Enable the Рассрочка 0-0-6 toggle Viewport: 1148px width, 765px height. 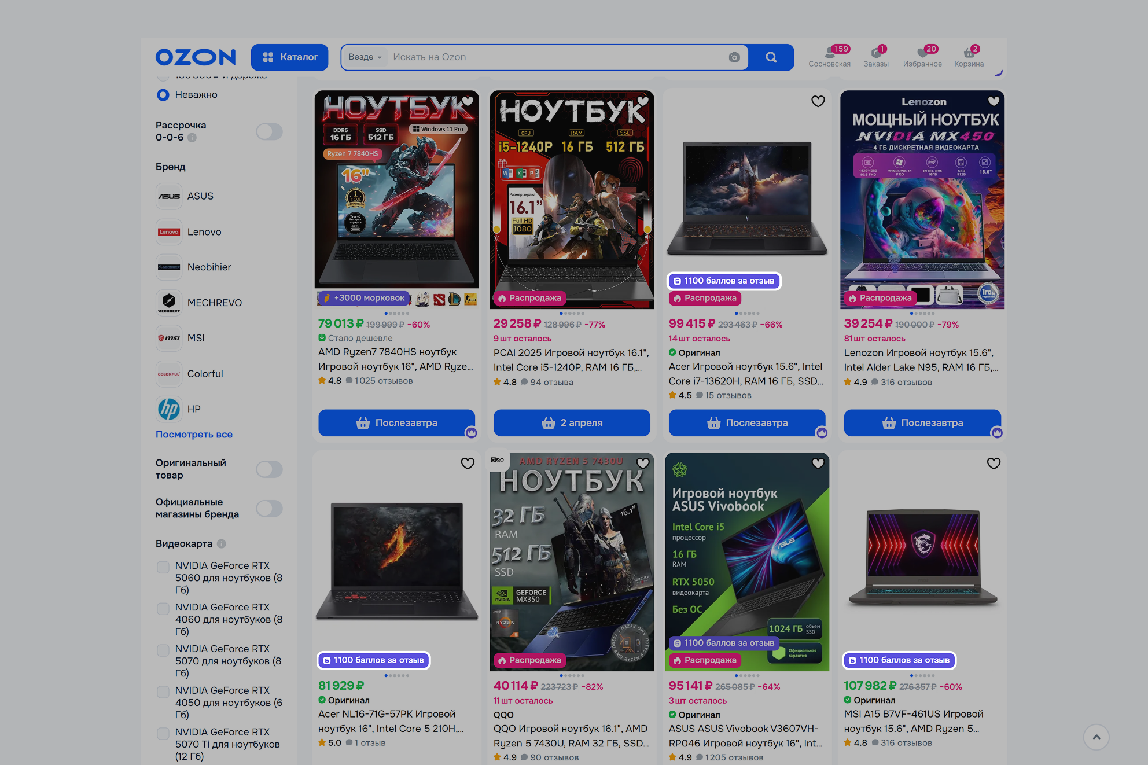coord(269,132)
